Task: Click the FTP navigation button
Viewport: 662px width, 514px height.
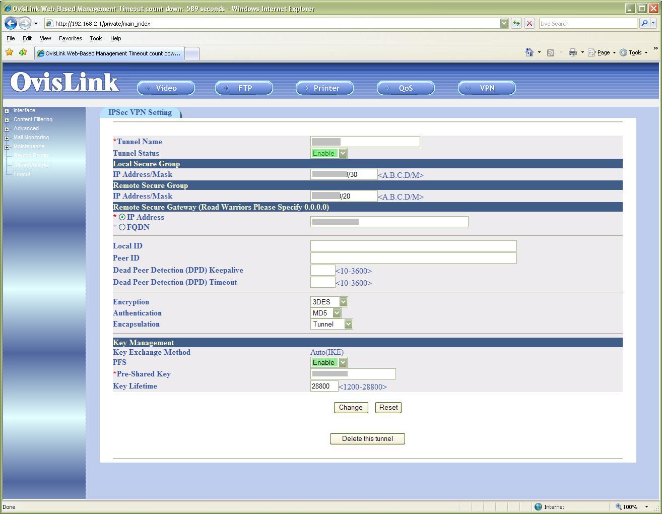Action: 244,88
